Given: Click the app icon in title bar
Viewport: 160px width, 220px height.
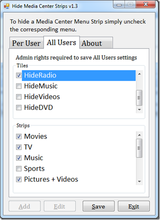Looking at the screenshot, I should [6, 6].
